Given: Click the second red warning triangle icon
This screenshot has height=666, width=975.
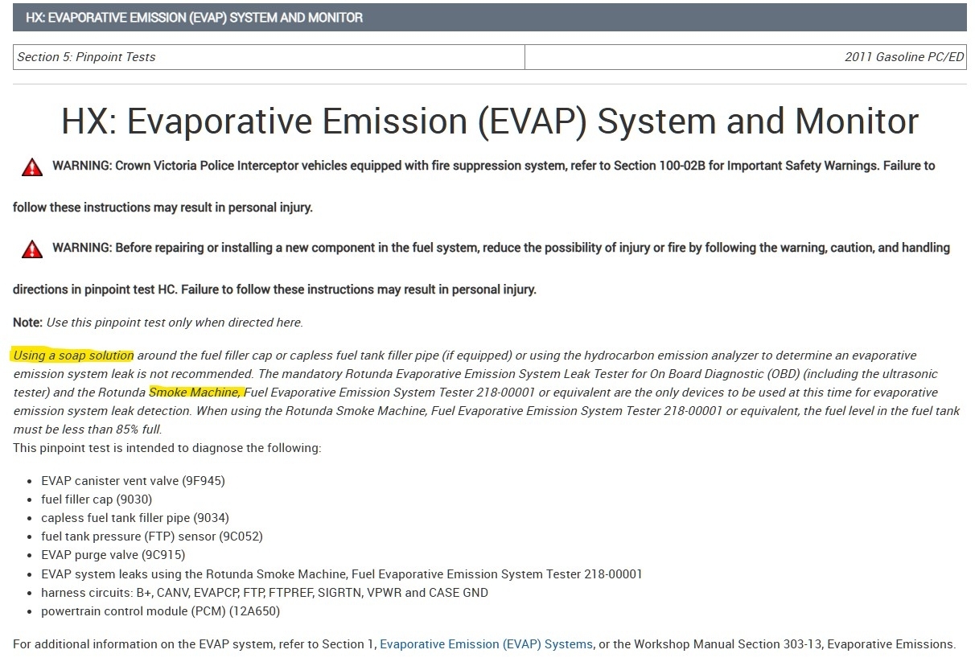Looking at the screenshot, I should click(31, 249).
